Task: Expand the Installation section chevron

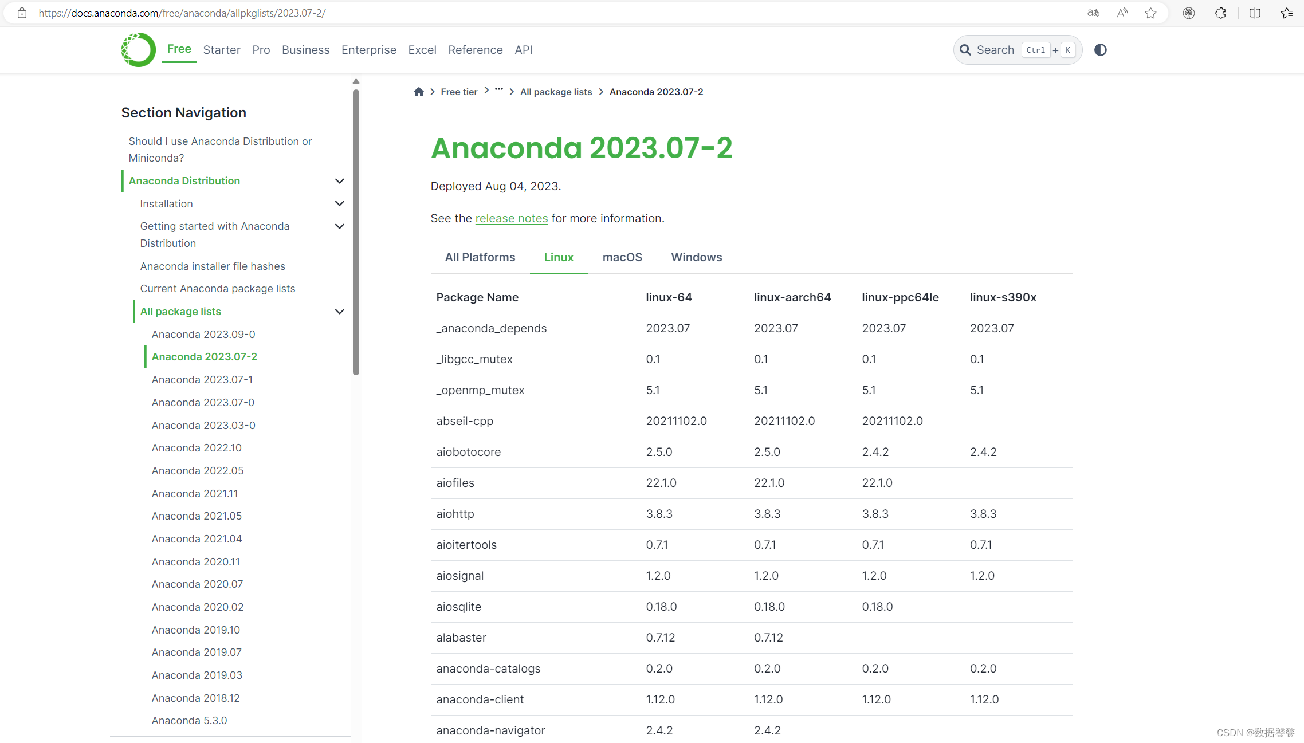Action: point(339,203)
